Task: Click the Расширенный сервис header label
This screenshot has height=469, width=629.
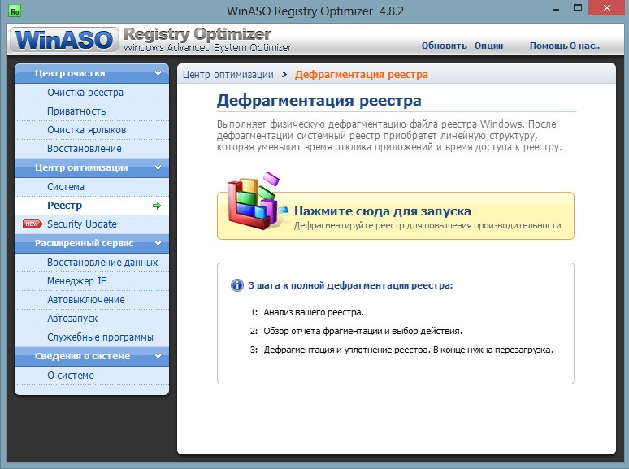Action: pyautogui.click(x=85, y=243)
